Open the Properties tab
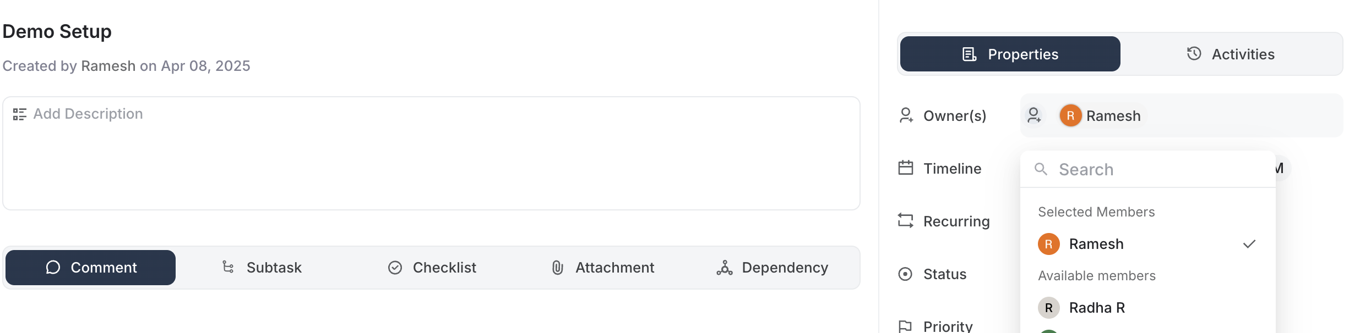 coord(1010,54)
